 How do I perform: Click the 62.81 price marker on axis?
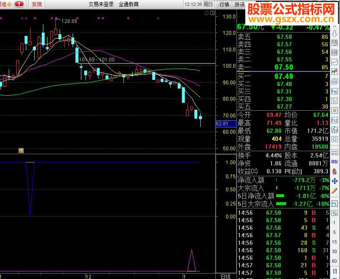tap(226, 124)
